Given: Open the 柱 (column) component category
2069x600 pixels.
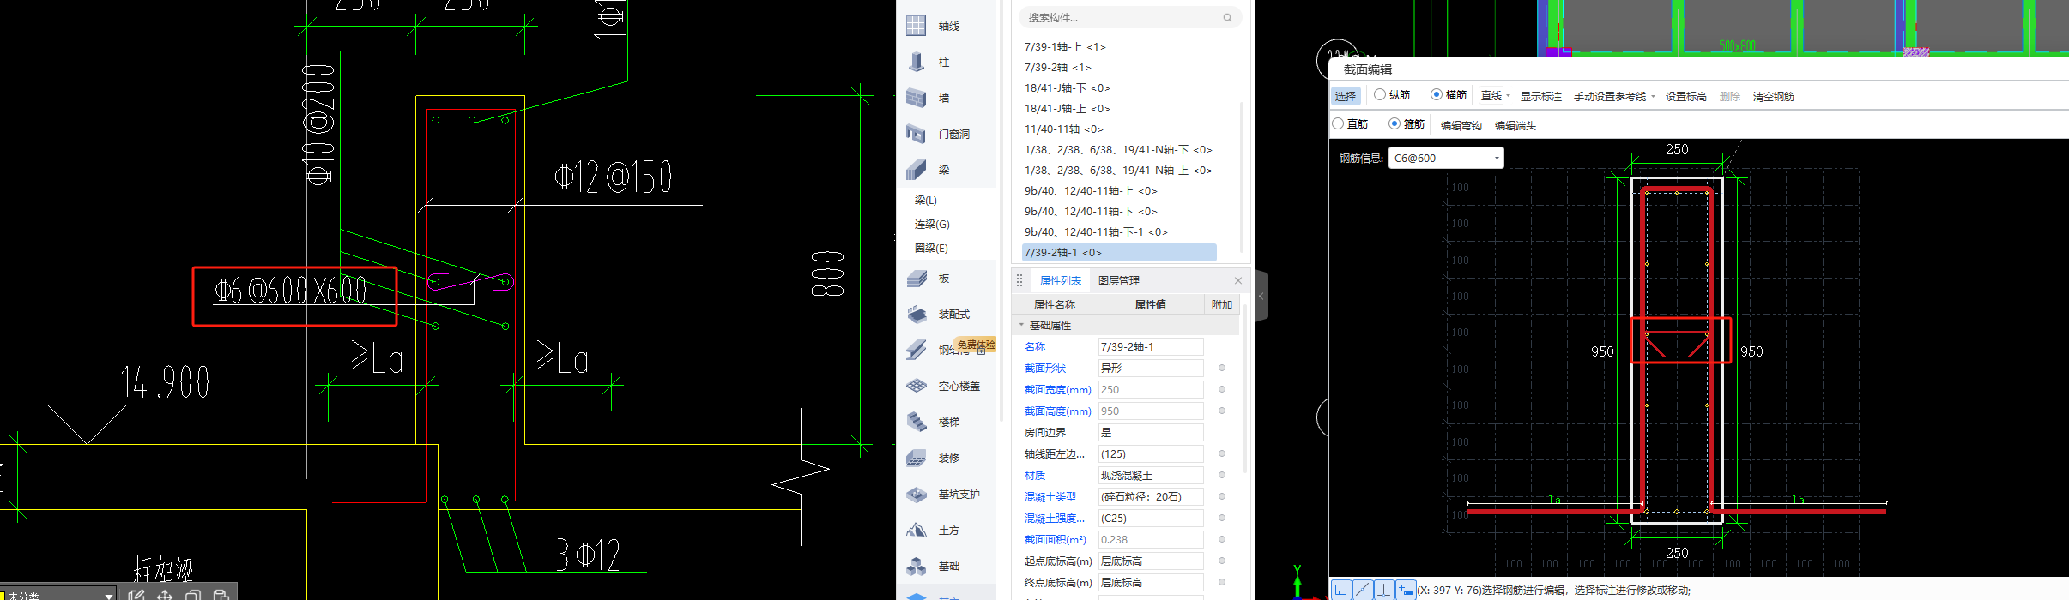Looking at the screenshot, I should click(x=947, y=63).
